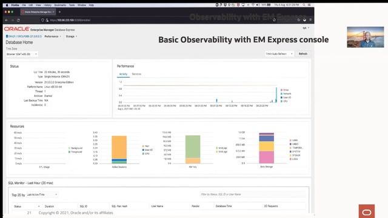Open the Top 20 by Last Active Time dropdown
The image size is (388, 218).
(42, 195)
